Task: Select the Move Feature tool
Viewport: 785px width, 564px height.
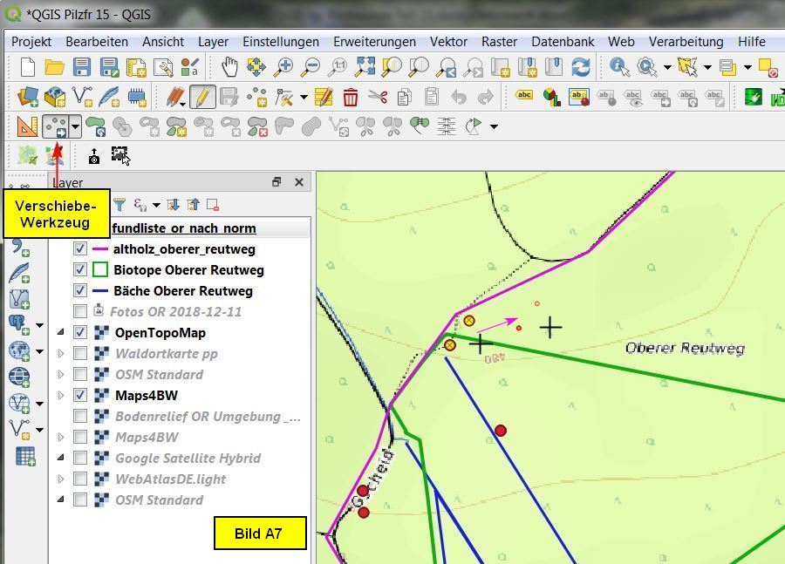Action: [x=56, y=126]
